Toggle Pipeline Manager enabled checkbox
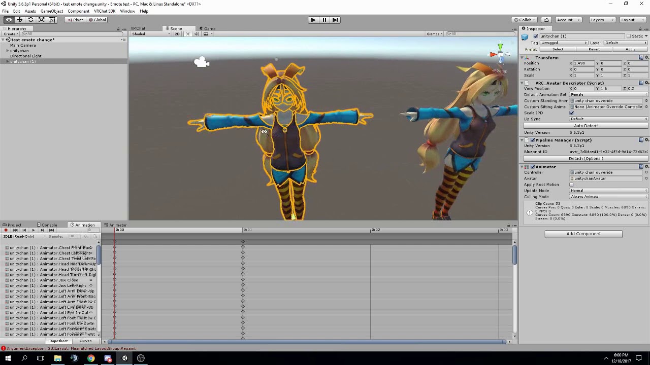This screenshot has height=365, width=650. (x=533, y=140)
